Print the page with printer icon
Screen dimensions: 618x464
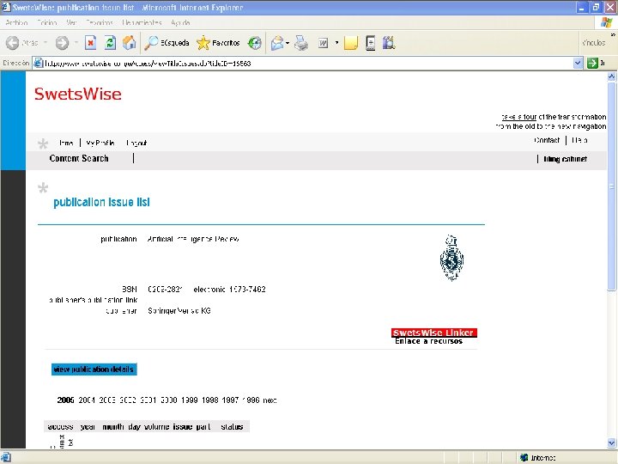pyautogui.click(x=301, y=43)
